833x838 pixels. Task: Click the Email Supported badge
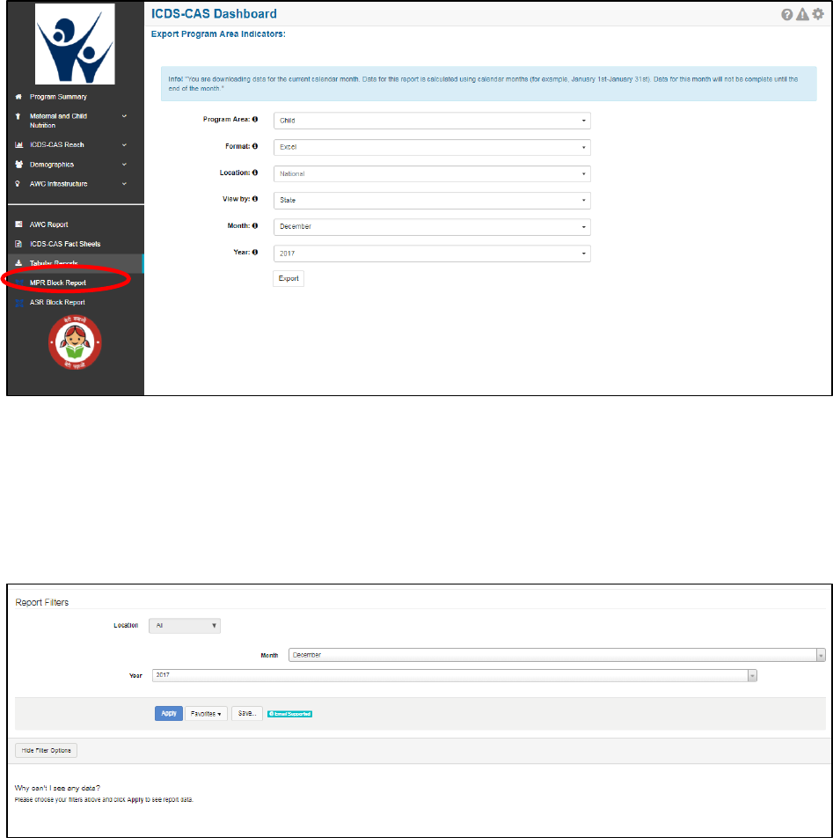(289, 714)
